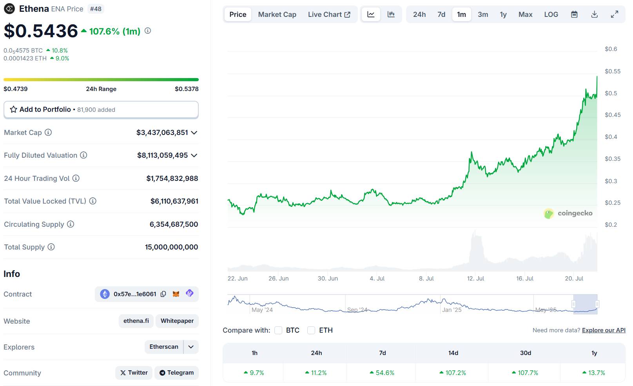Click Explore our API link
This screenshot has height=386, width=633.
604,330
